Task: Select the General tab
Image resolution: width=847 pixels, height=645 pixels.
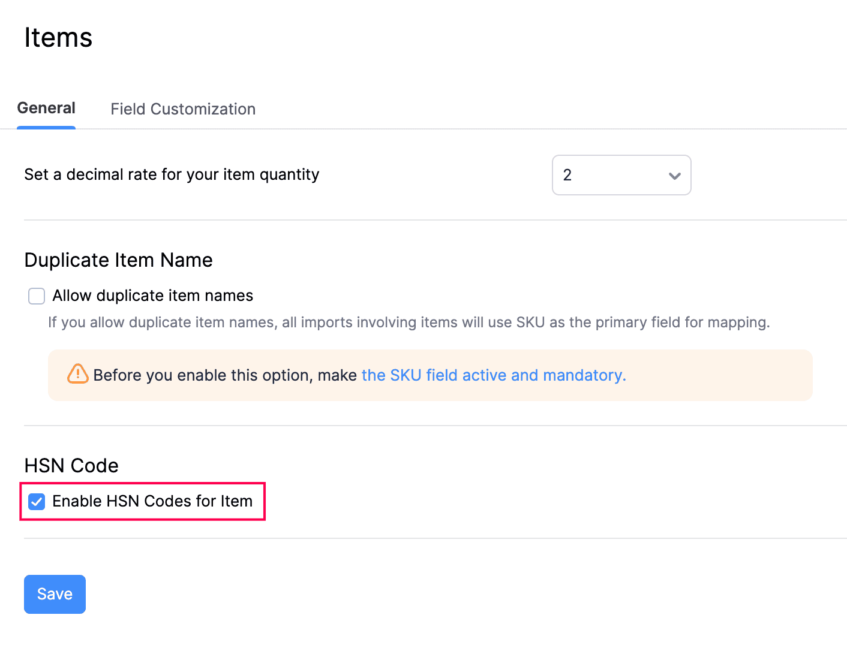Action: [x=46, y=108]
